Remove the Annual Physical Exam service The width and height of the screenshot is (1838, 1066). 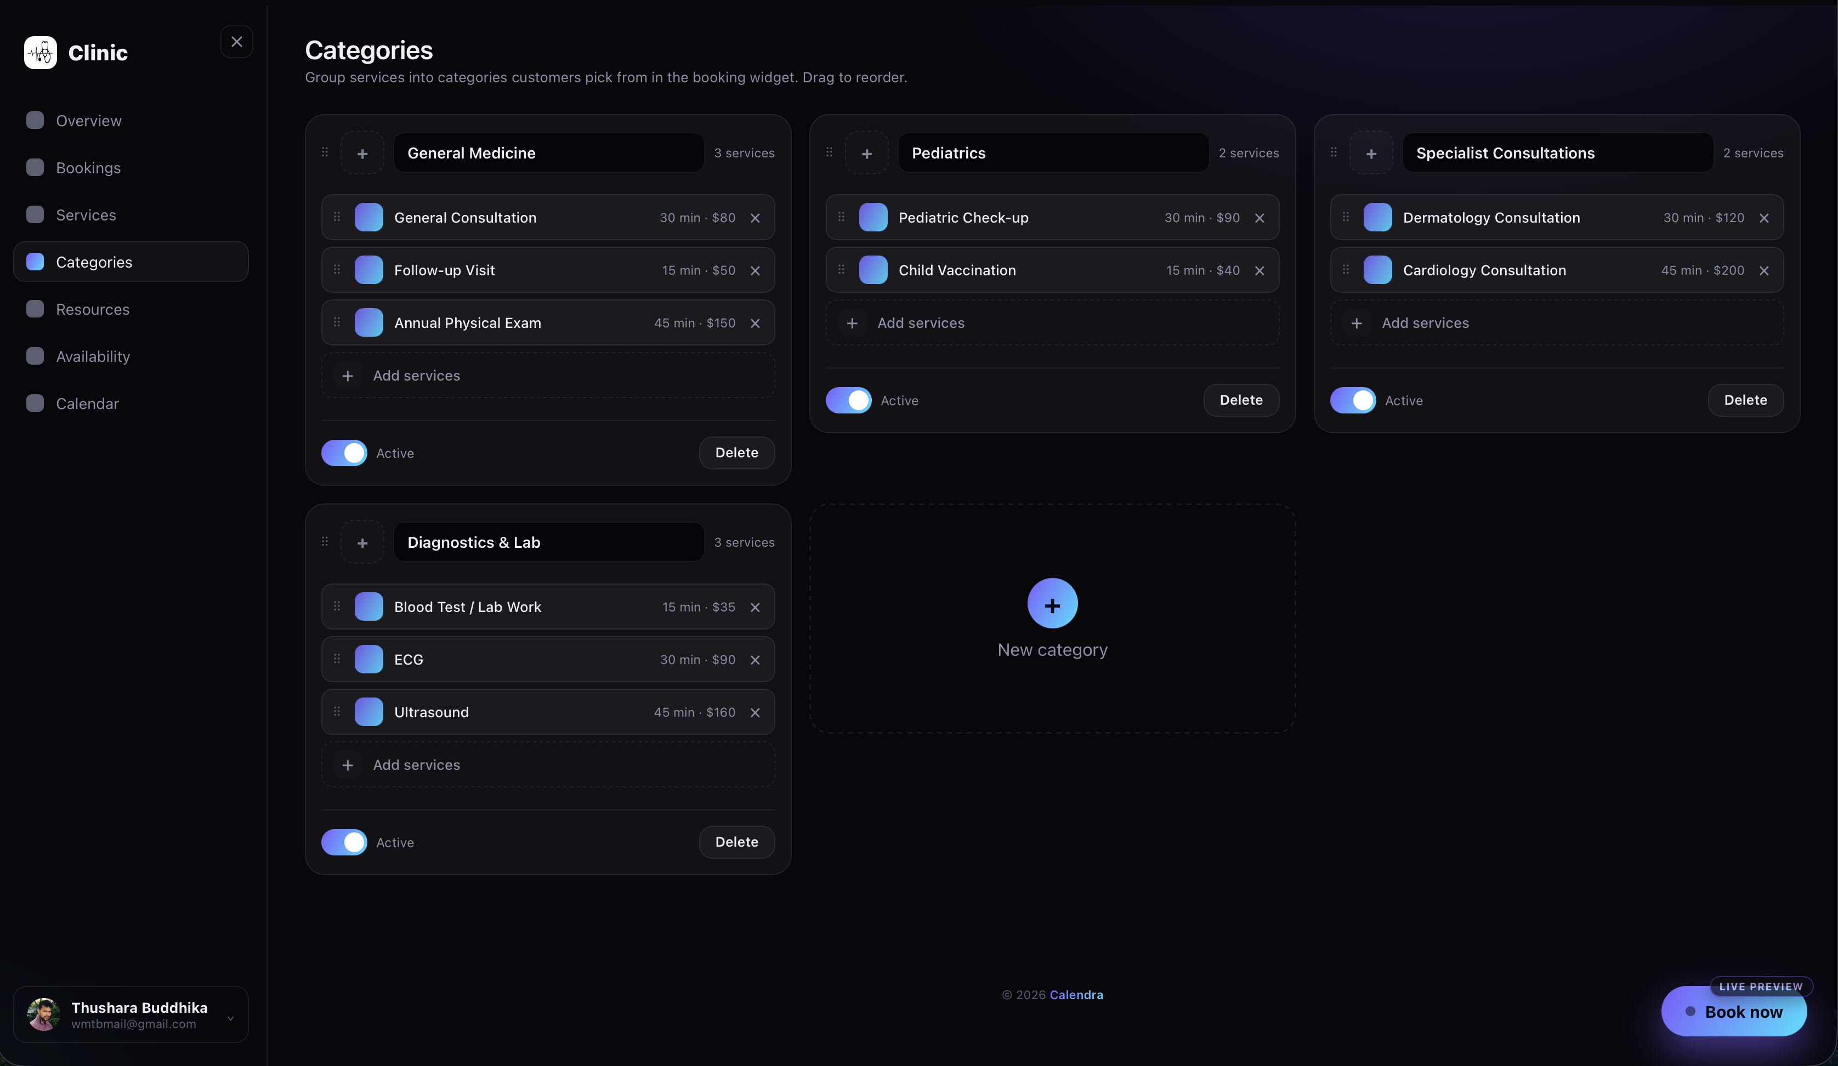[x=755, y=323]
